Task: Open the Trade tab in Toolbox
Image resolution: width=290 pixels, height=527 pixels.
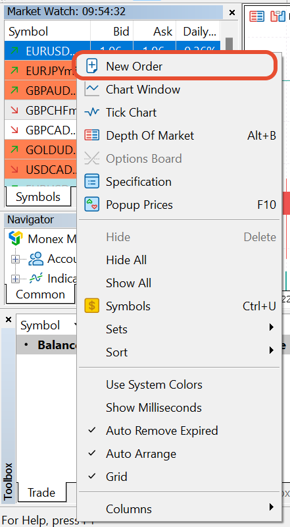Action: click(x=41, y=493)
